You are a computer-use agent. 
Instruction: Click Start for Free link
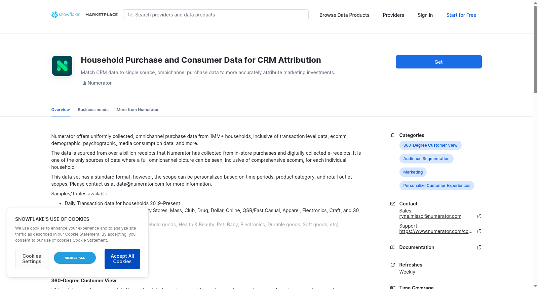[x=461, y=15]
